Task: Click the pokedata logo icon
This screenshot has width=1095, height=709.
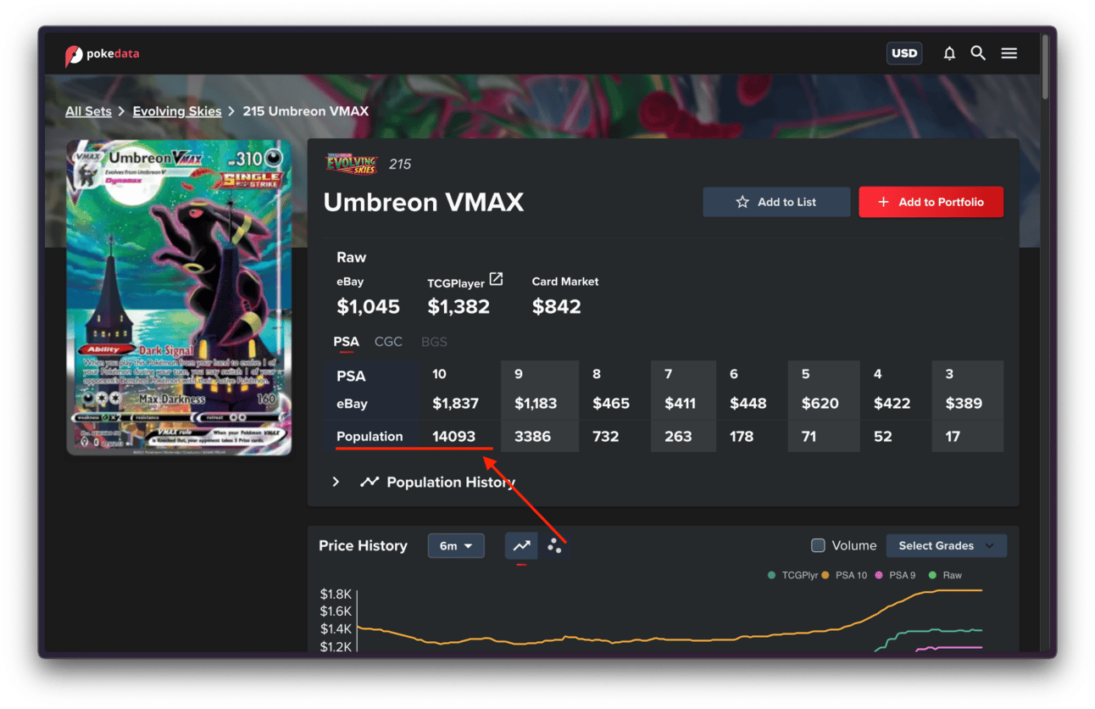Action: 74,55
